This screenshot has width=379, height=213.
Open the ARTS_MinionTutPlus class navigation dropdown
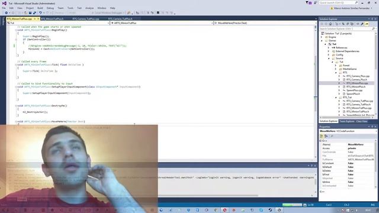tap(212, 23)
